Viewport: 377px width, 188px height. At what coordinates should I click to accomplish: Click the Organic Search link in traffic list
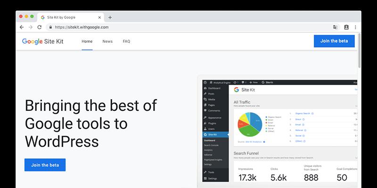click(x=303, y=113)
